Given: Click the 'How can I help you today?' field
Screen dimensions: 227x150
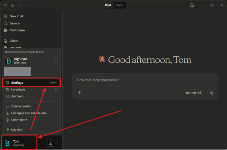Looking at the screenshot, I should tap(136, 80).
